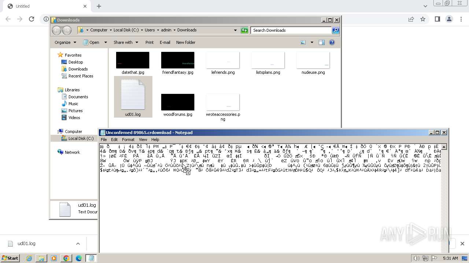Expand the Open button dropdown arrow
This screenshot has width=469, height=263.
click(x=106, y=42)
